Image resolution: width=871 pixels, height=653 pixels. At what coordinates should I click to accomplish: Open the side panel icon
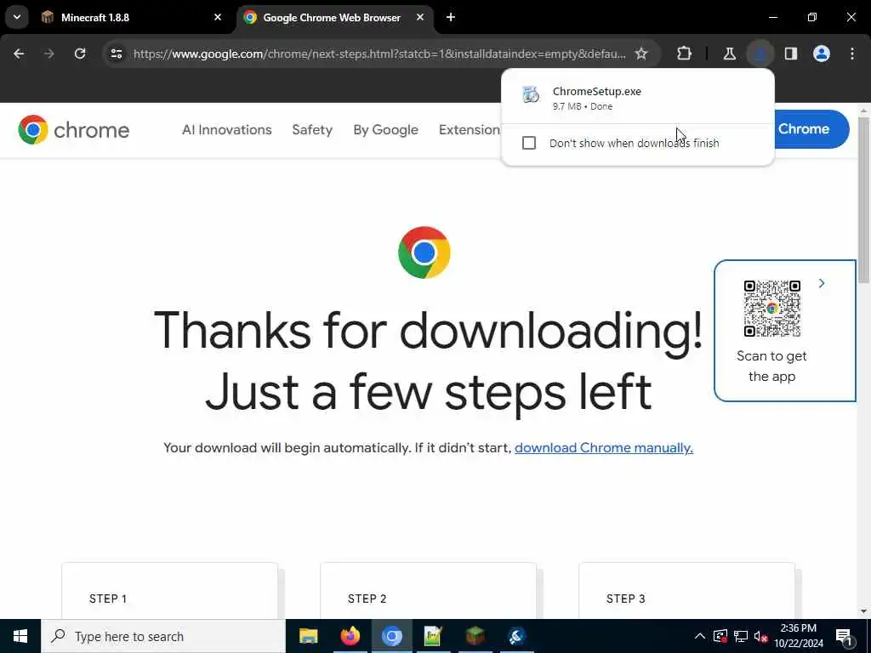[x=791, y=54]
